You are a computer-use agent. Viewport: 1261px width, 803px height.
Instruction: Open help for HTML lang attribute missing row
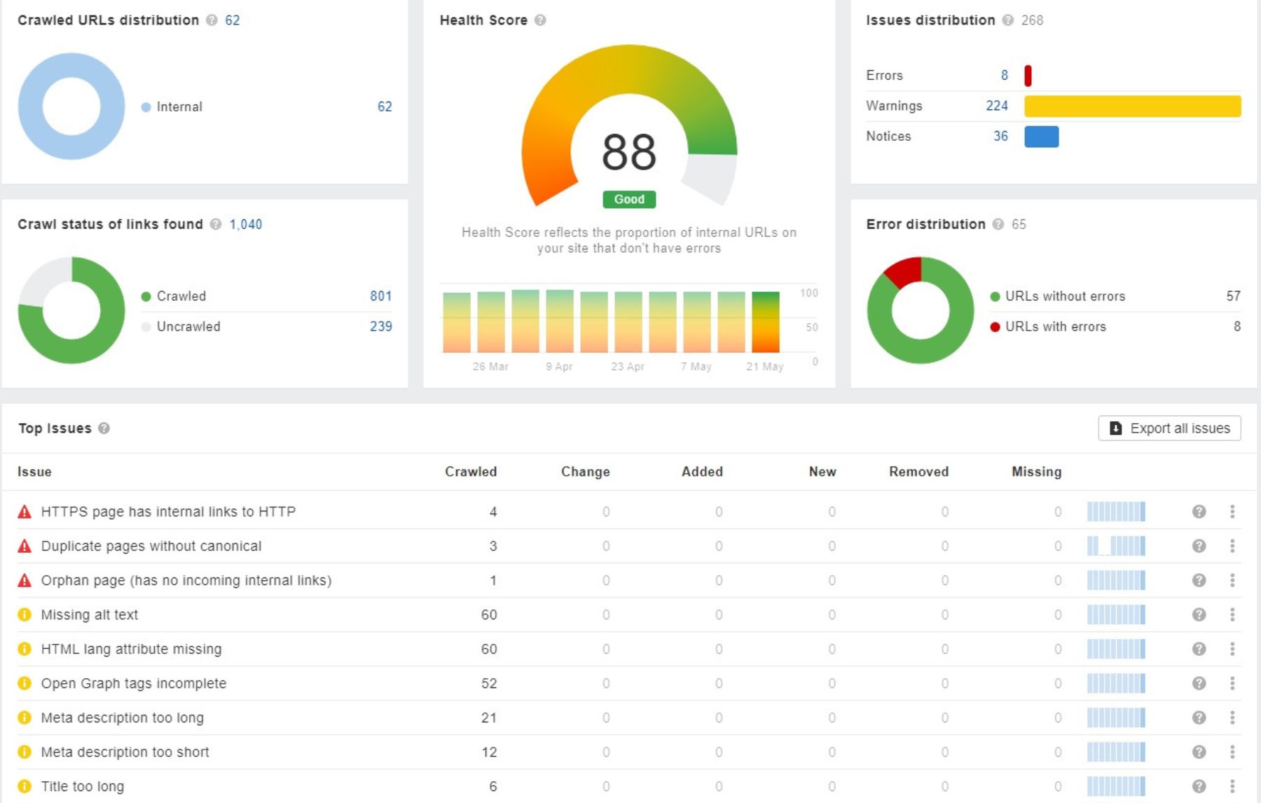(x=1199, y=649)
